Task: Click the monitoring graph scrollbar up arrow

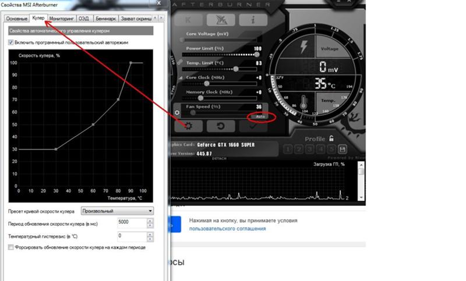Action: (x=361, y=165)
